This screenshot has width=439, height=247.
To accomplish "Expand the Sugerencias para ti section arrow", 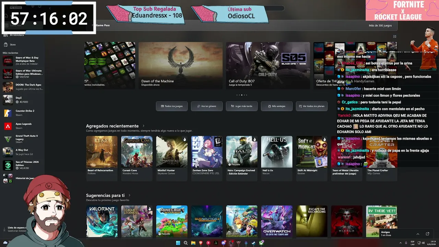I will tap(129, 195).
